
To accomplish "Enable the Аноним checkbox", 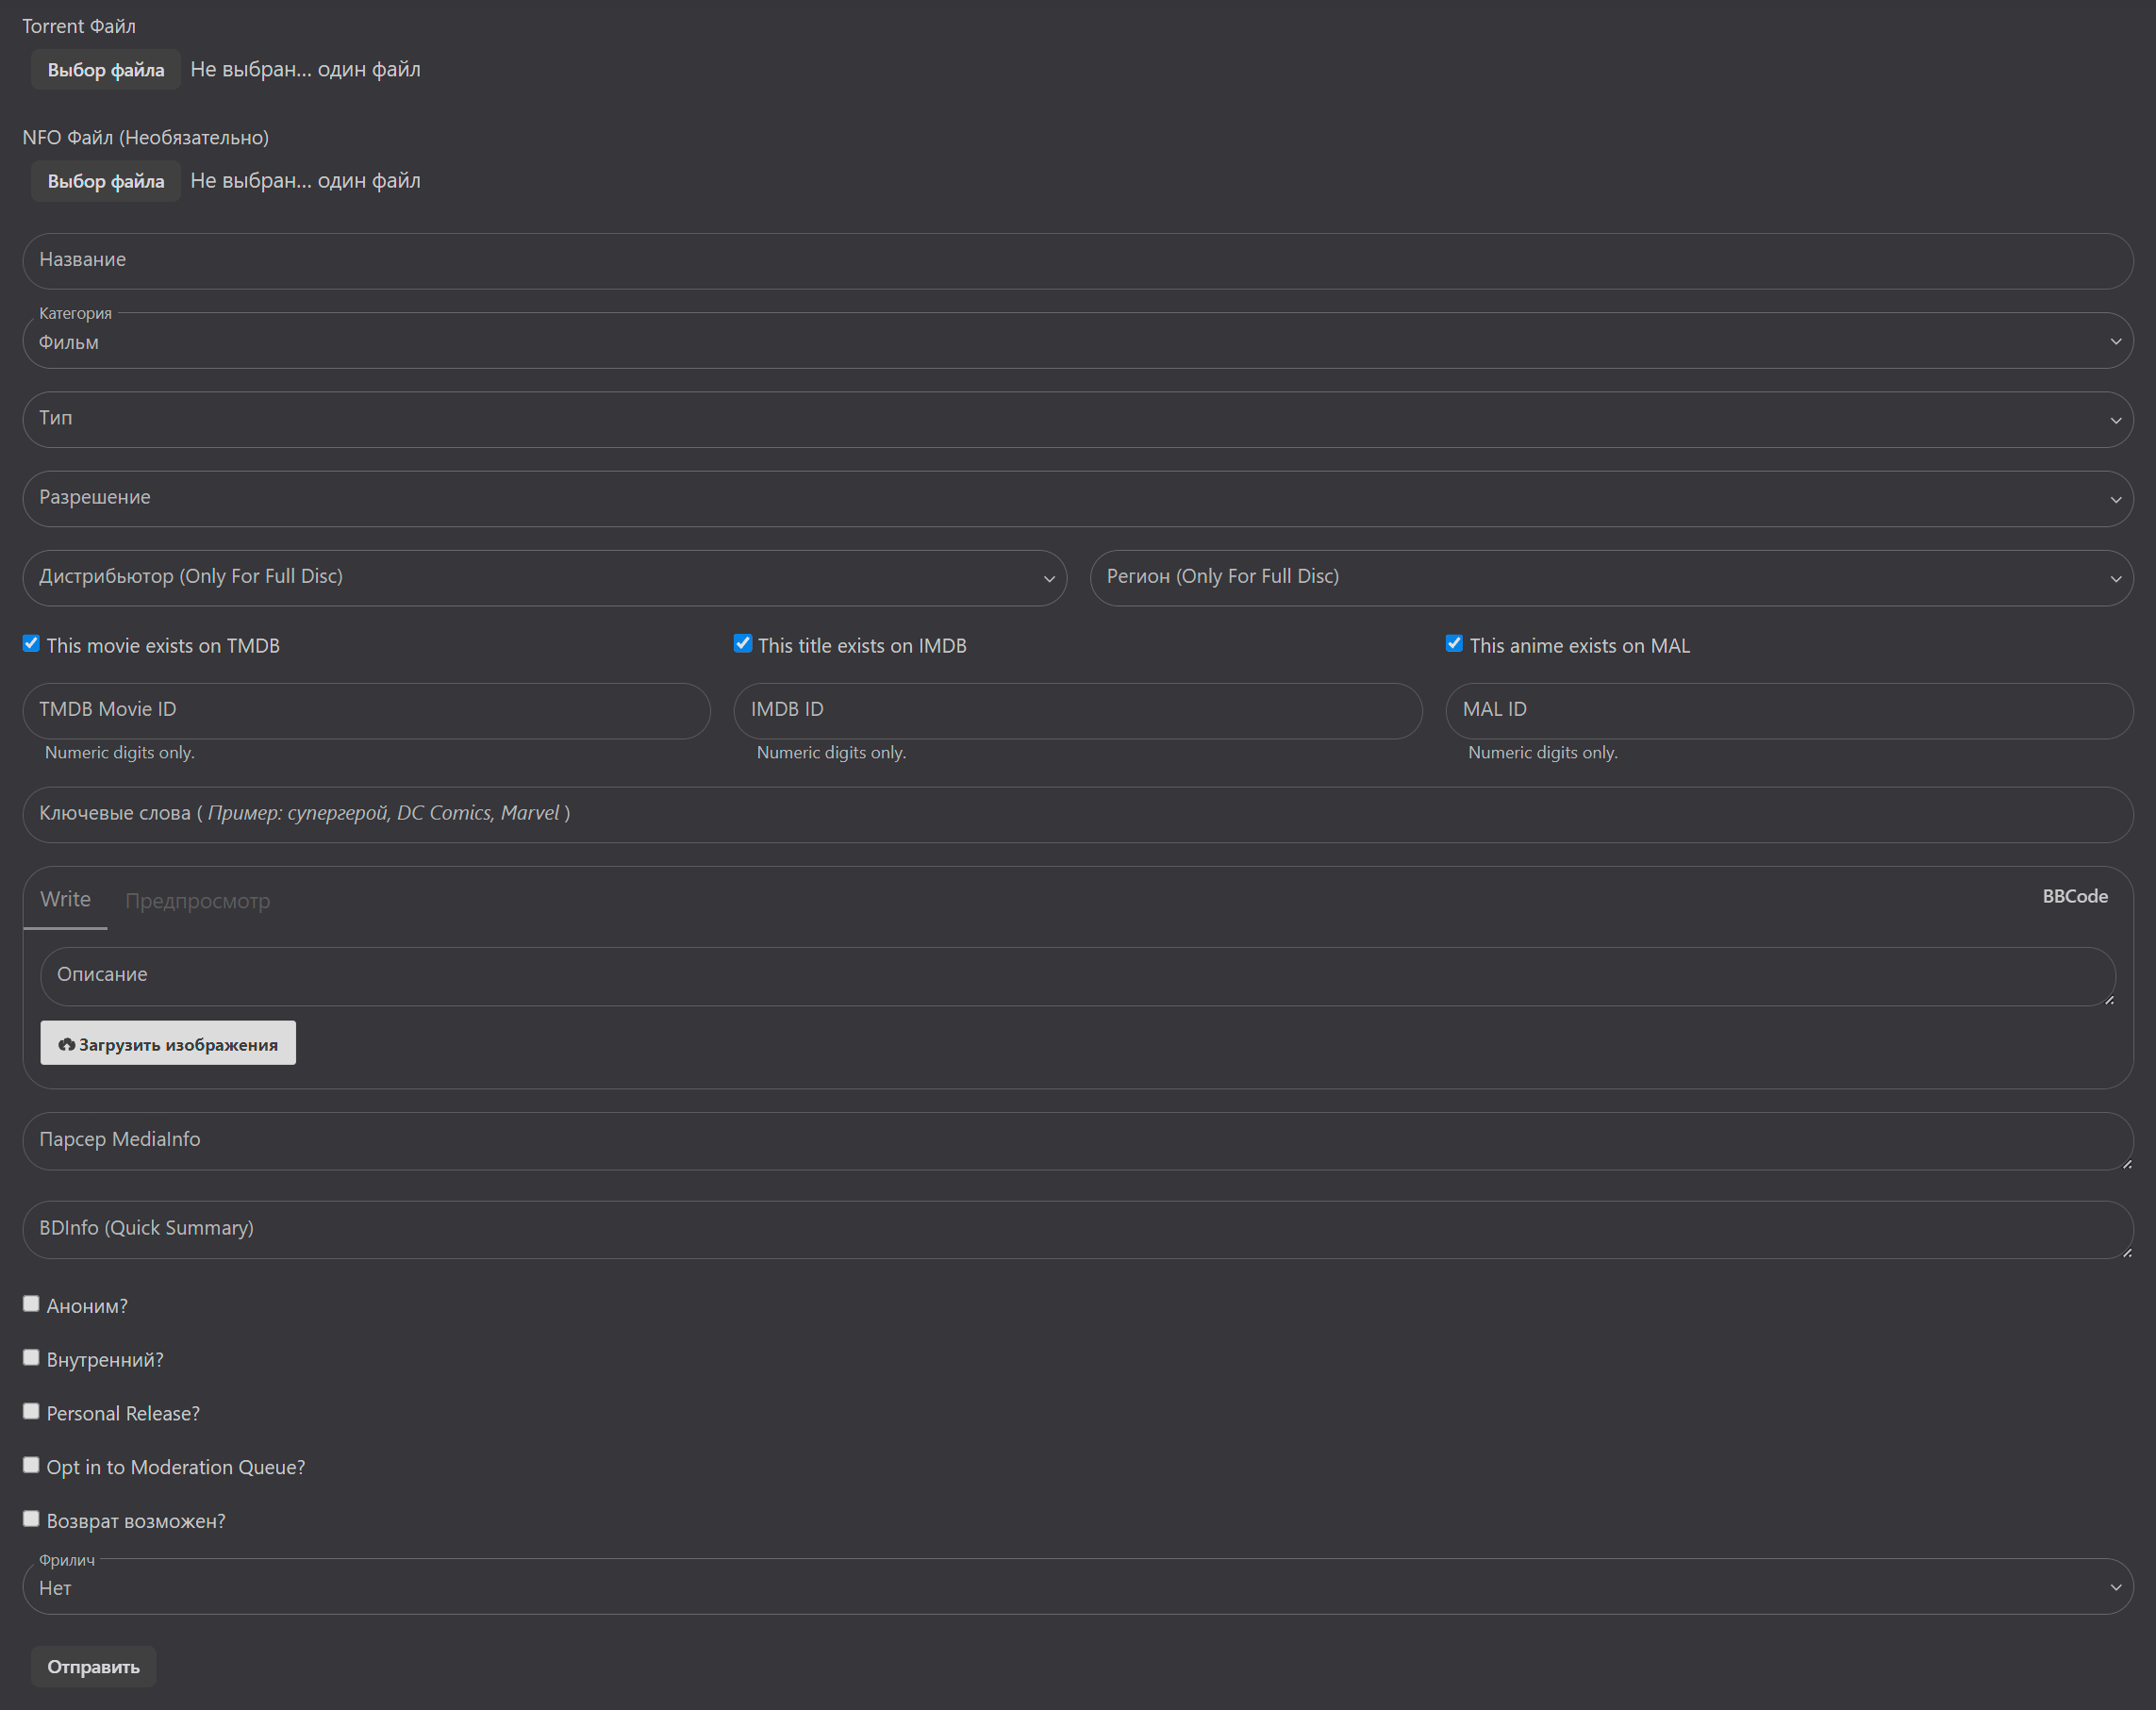I will coord(32,1304).
